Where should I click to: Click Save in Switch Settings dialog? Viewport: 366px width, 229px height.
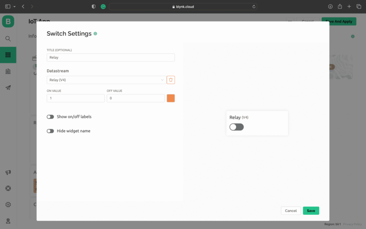tap(311, 211)
